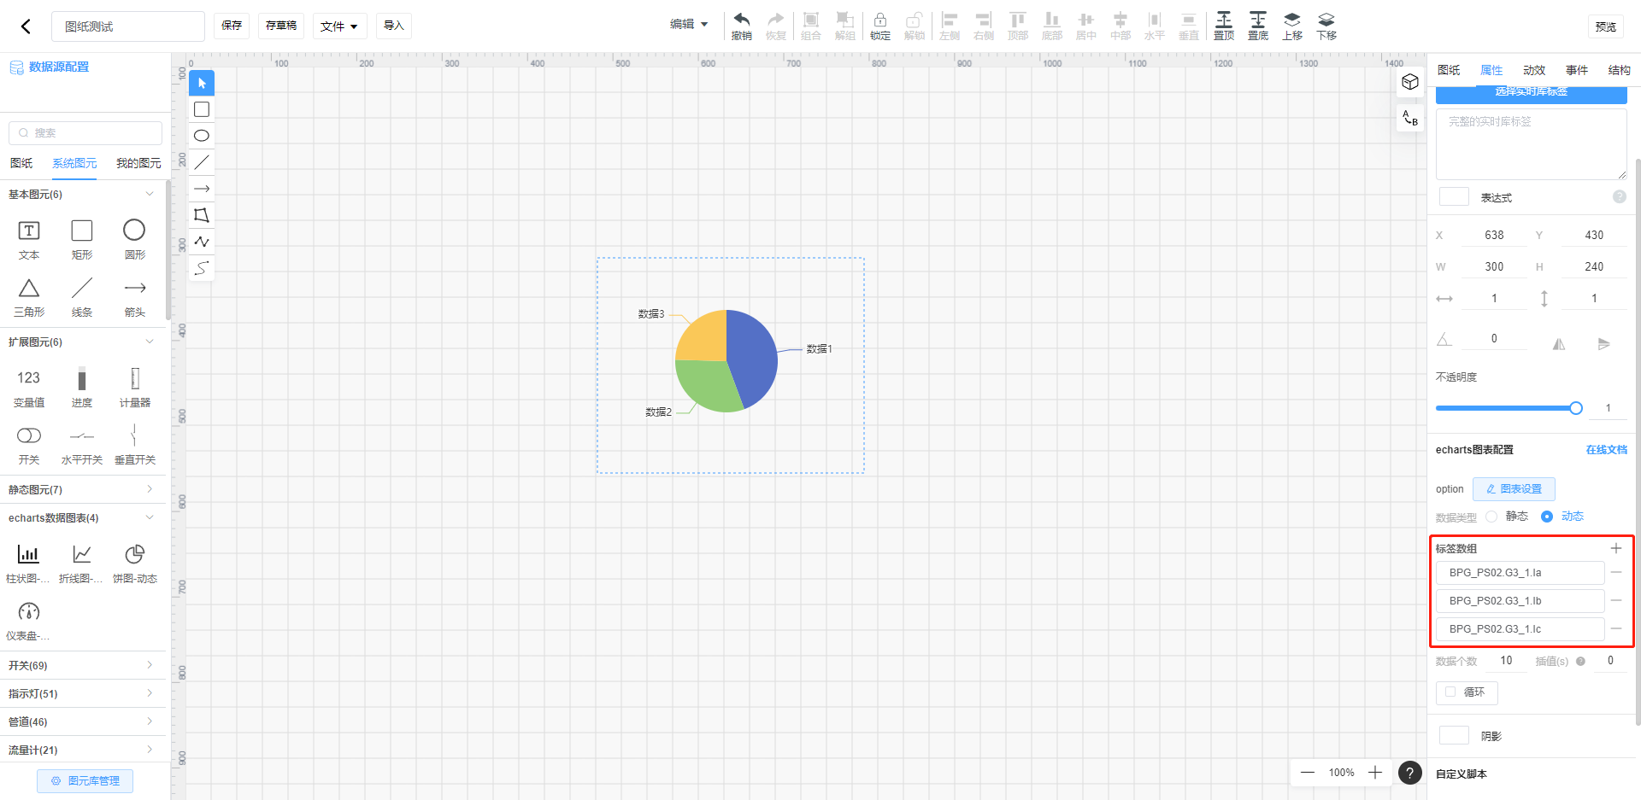
Task: Switch to the 图纸 properties tab
Action: [1449, 70]
